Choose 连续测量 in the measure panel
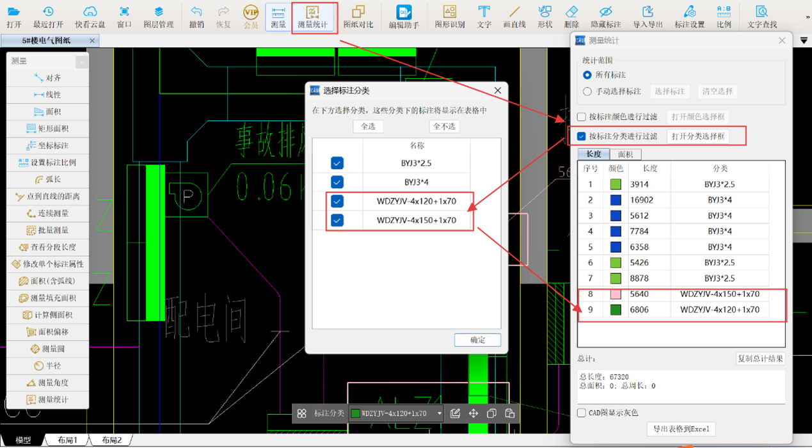Screen dimensions: 812x448 pyautogui.click(x=48, y=213)
